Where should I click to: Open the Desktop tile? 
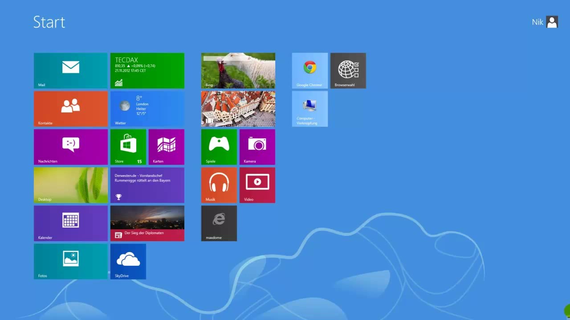[x=71, y=185]
